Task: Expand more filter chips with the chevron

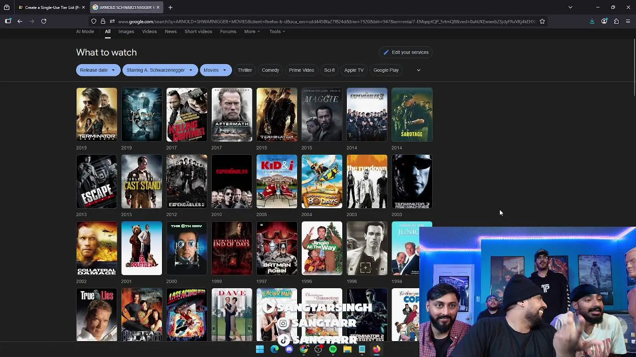Action: [418, 70]
